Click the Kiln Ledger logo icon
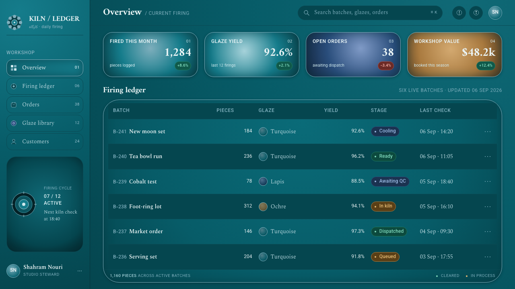The height and width of the screenshot is (289, 515). [14, 22]
